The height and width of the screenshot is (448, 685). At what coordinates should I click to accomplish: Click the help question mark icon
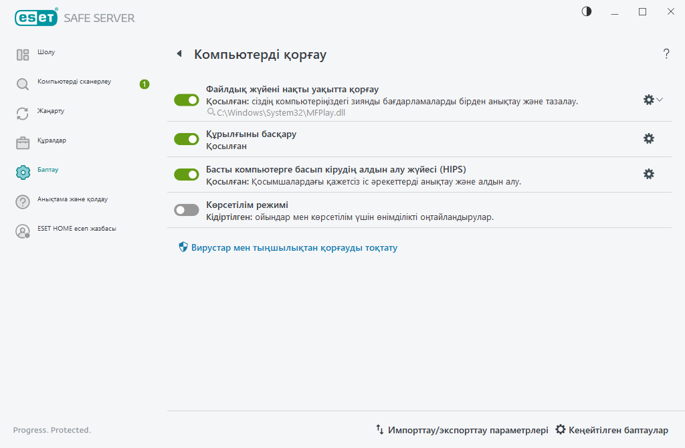(666, 54)
